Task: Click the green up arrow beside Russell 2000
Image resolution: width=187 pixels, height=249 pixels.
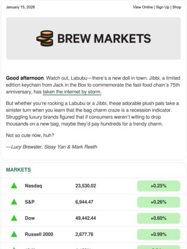Action: pyautogui.click(x=14, y=234)
